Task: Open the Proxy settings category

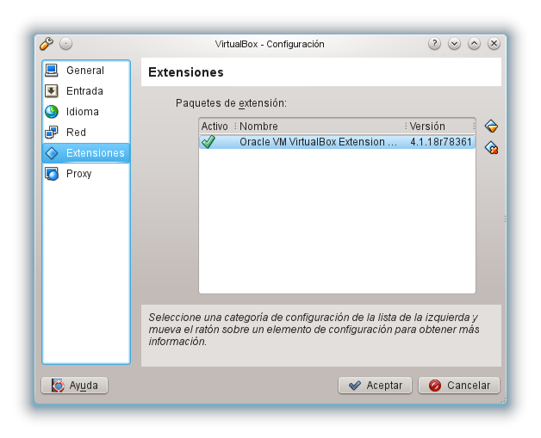Action: (86, 174)
